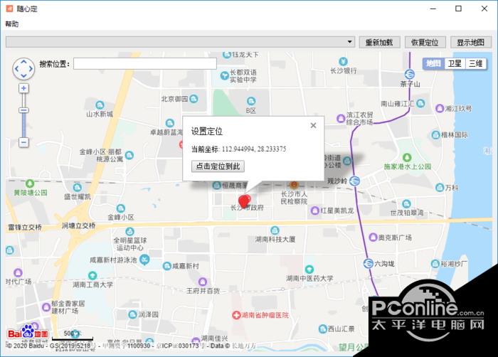
Task: Click the 施家港水上公园 park icon
Action: (407, 157)
